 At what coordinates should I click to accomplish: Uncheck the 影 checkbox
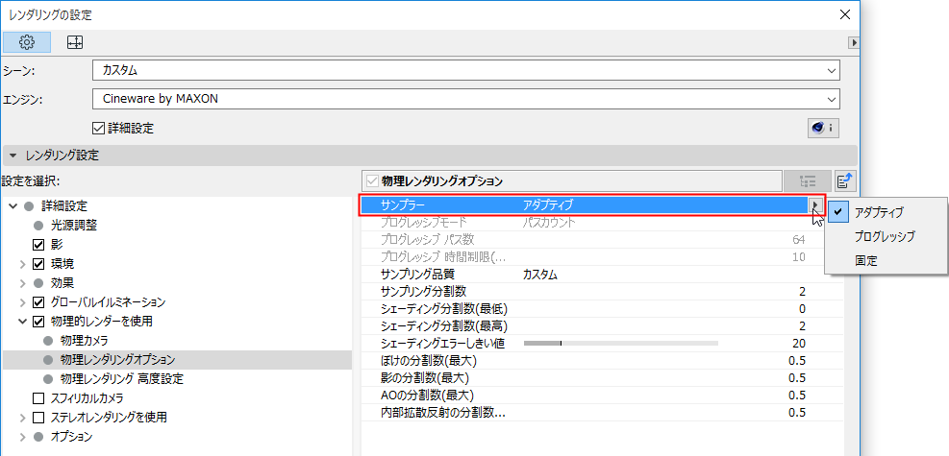point(38,245)
